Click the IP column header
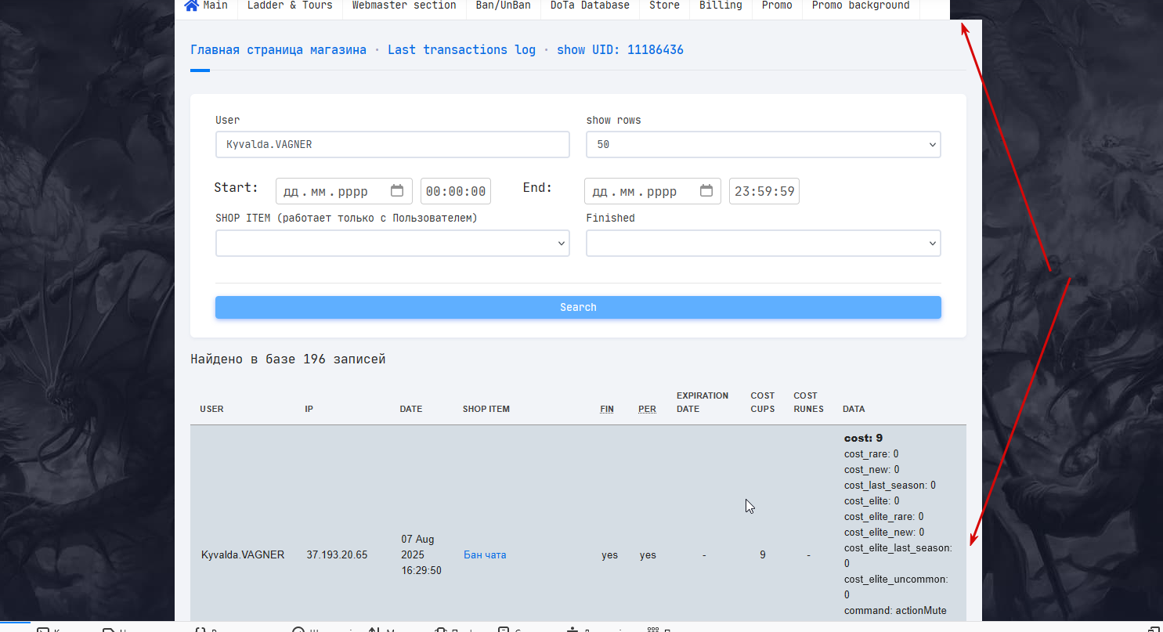Image resolution: width=1163 pixels, height=632 pixels. click(309, 409)
